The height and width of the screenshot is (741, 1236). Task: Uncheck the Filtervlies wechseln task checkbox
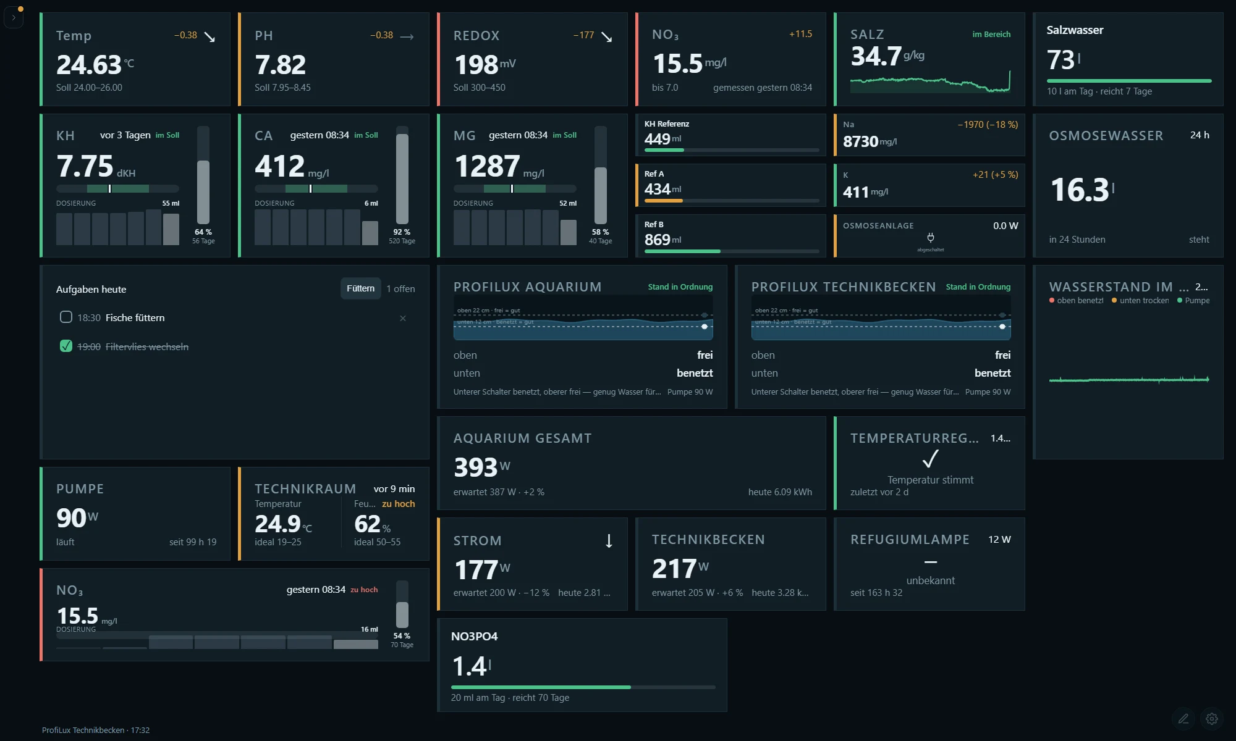coord(66,346)
